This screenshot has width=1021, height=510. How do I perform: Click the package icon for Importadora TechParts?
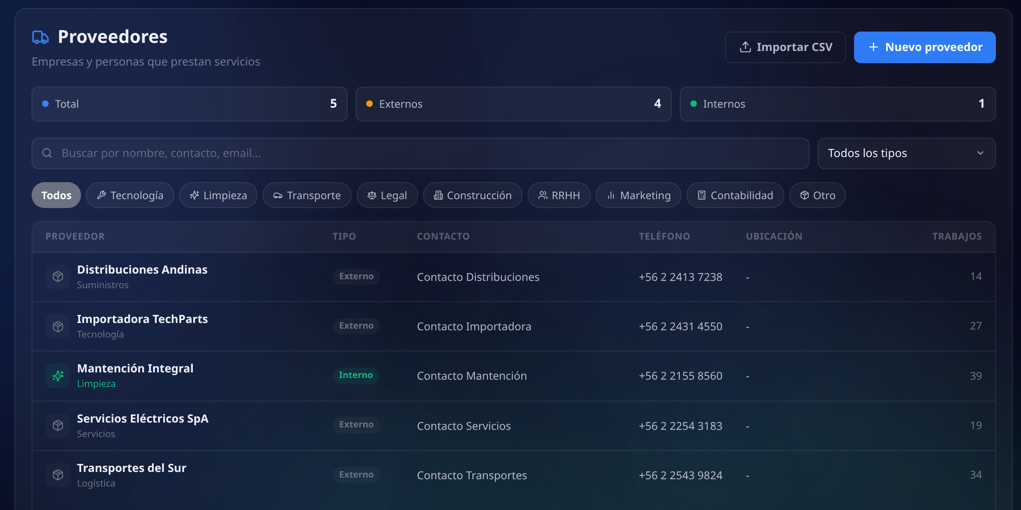point(58,326)
